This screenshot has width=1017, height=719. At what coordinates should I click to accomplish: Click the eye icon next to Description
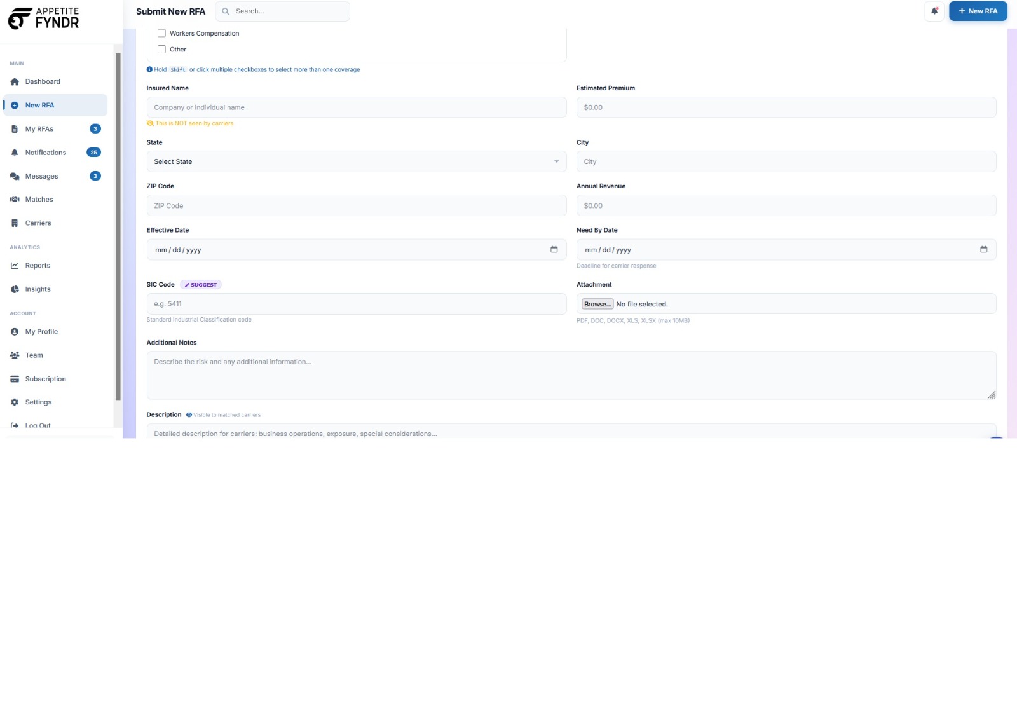coord(189,415)
